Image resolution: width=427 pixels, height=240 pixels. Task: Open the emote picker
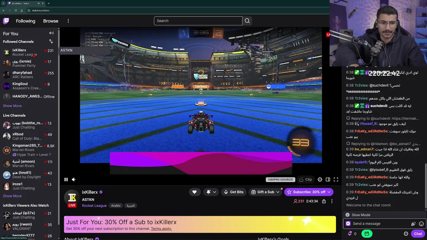coord(421,224)
